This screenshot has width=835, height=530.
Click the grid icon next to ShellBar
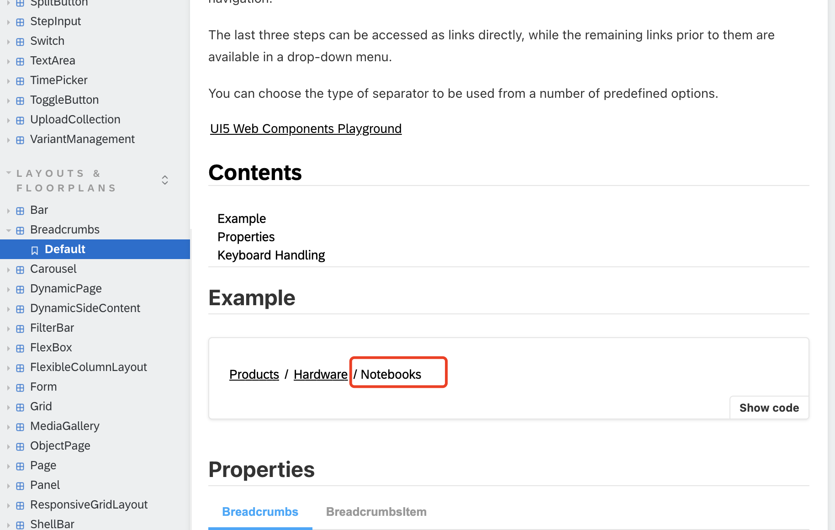tap(20, 525)
